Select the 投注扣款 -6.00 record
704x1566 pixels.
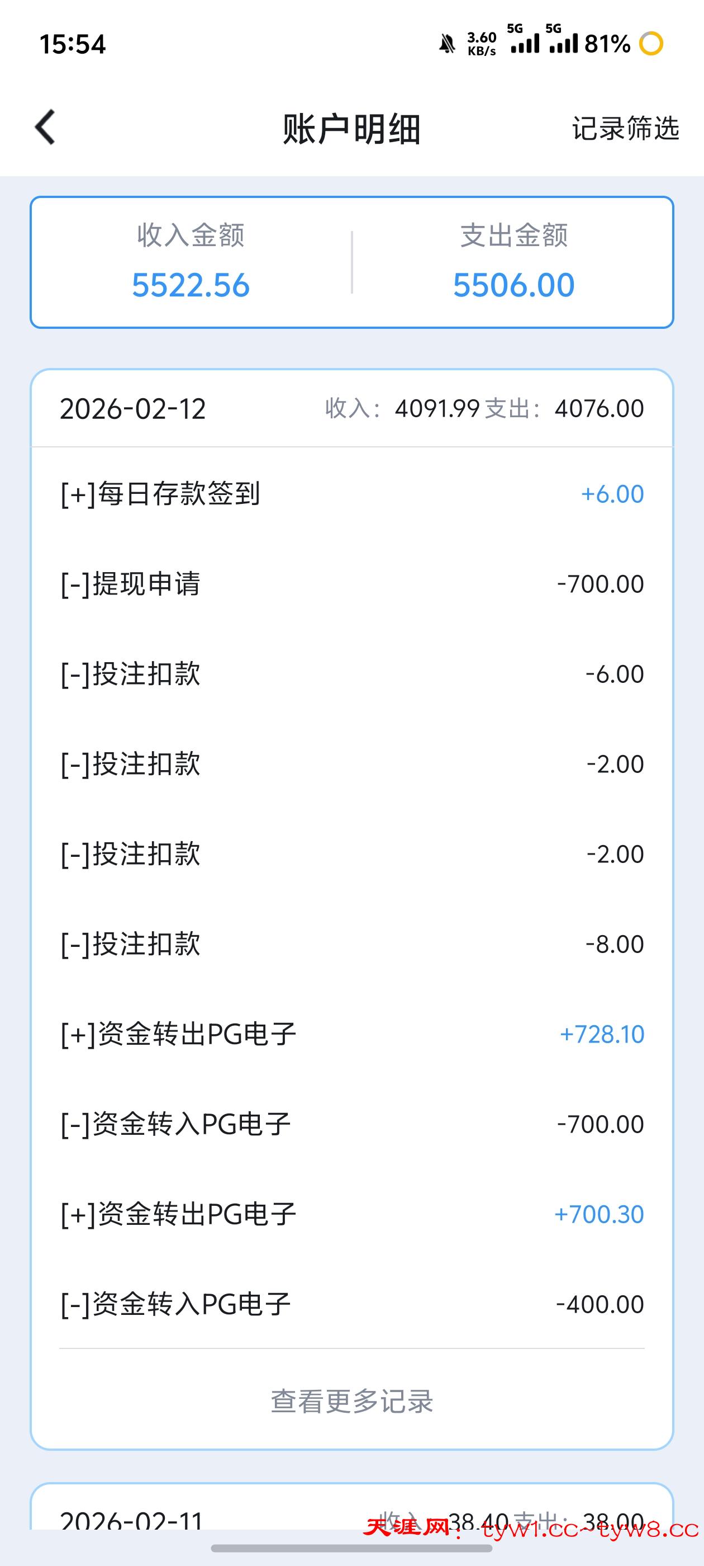click(x=351, y=673)
